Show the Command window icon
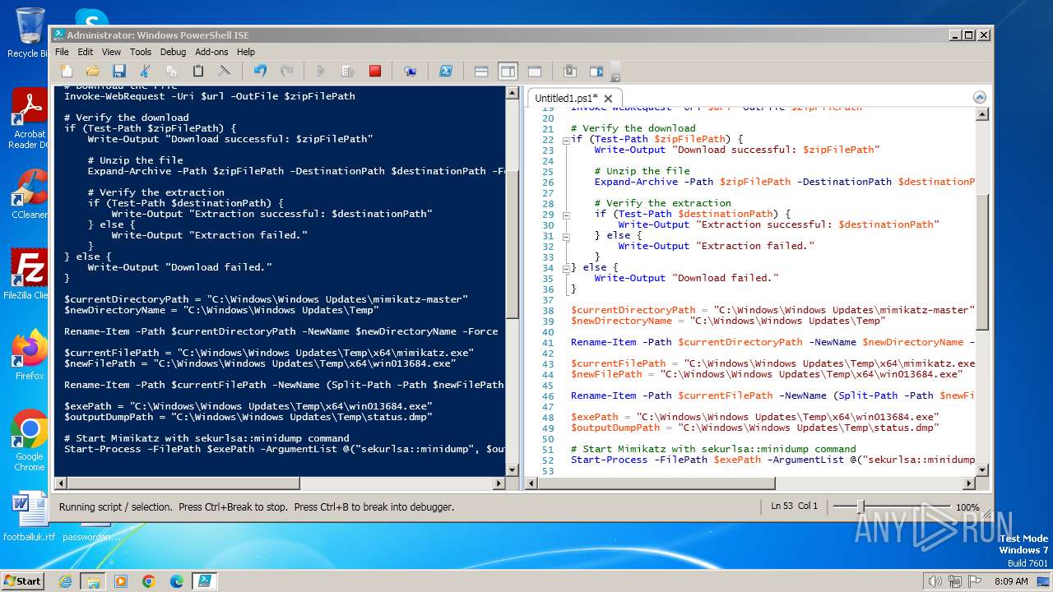The width and height of the screenshot is (1053, 592). pyautogui.click(x=570, y=72)
